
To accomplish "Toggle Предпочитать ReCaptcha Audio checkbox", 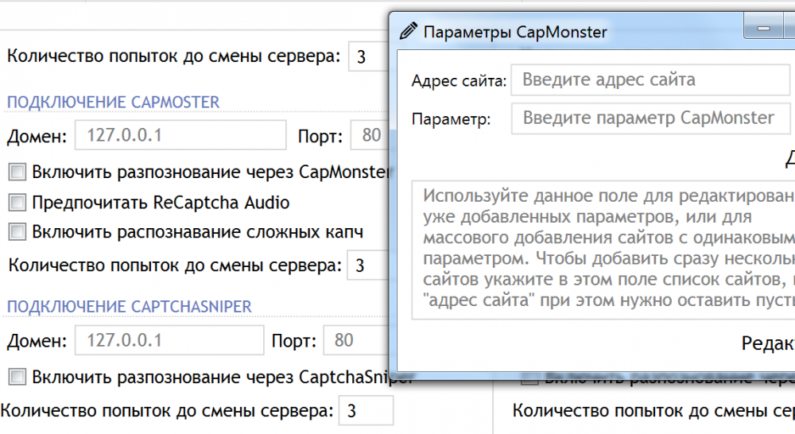I will pos(17,203).
